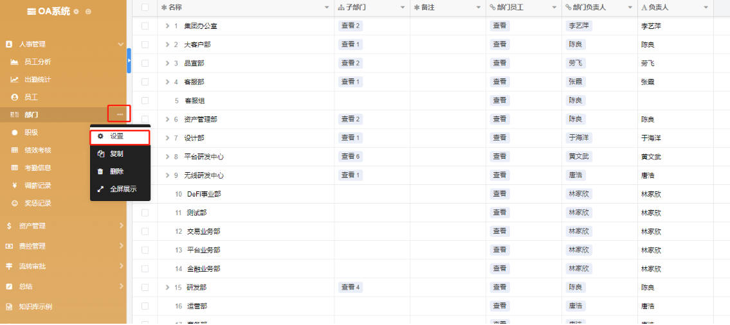Viewport: 730px width, 325px height.
Task: Tick the checkbox for 测试部 row
Action: point(145,213)
